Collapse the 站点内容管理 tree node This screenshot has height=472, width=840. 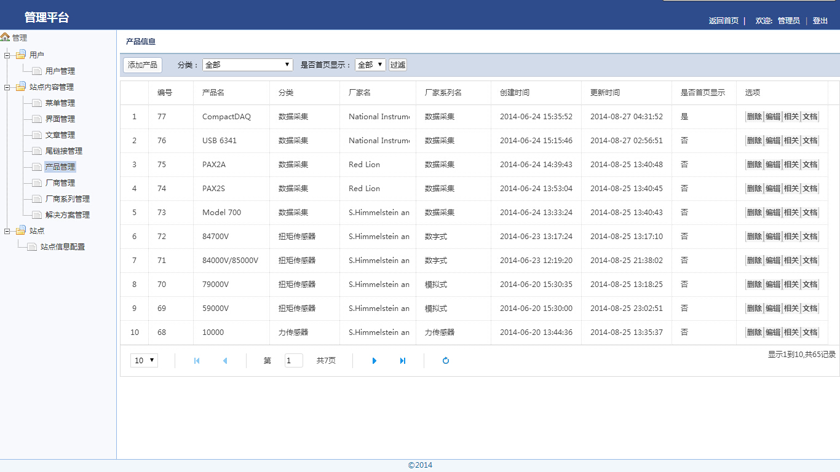7,87
